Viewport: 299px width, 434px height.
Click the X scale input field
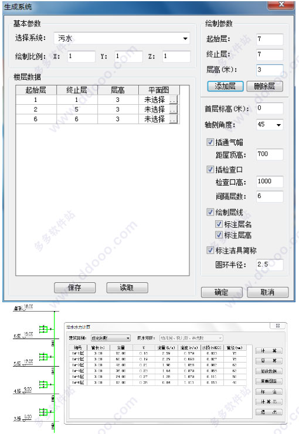81,56
